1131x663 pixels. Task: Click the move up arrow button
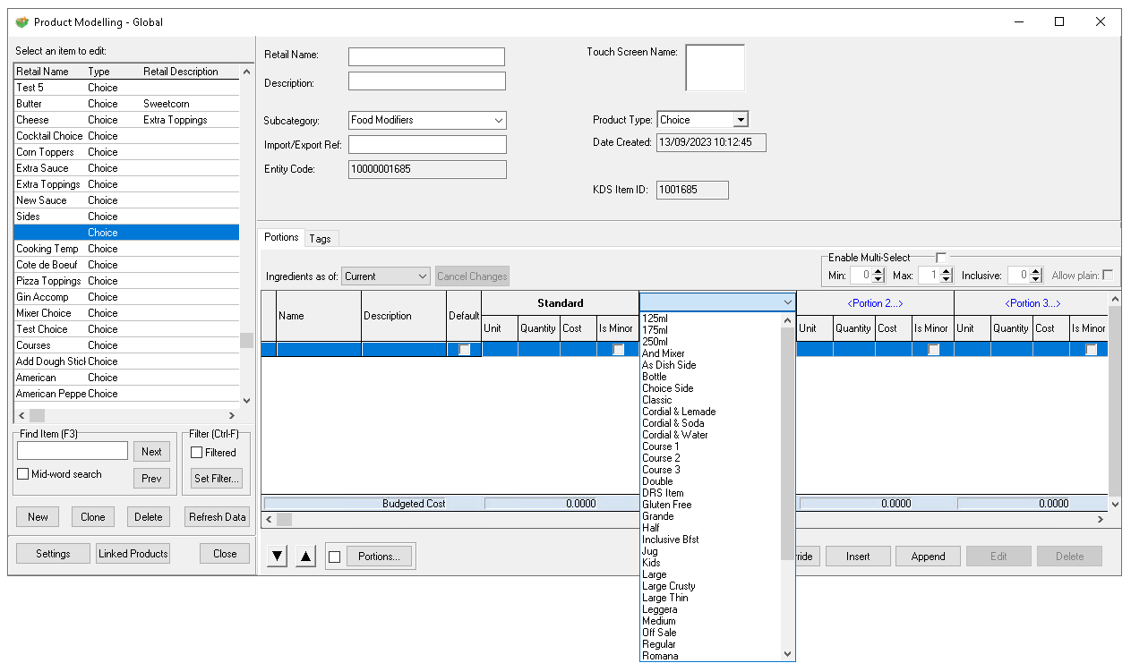click(306, 557)
